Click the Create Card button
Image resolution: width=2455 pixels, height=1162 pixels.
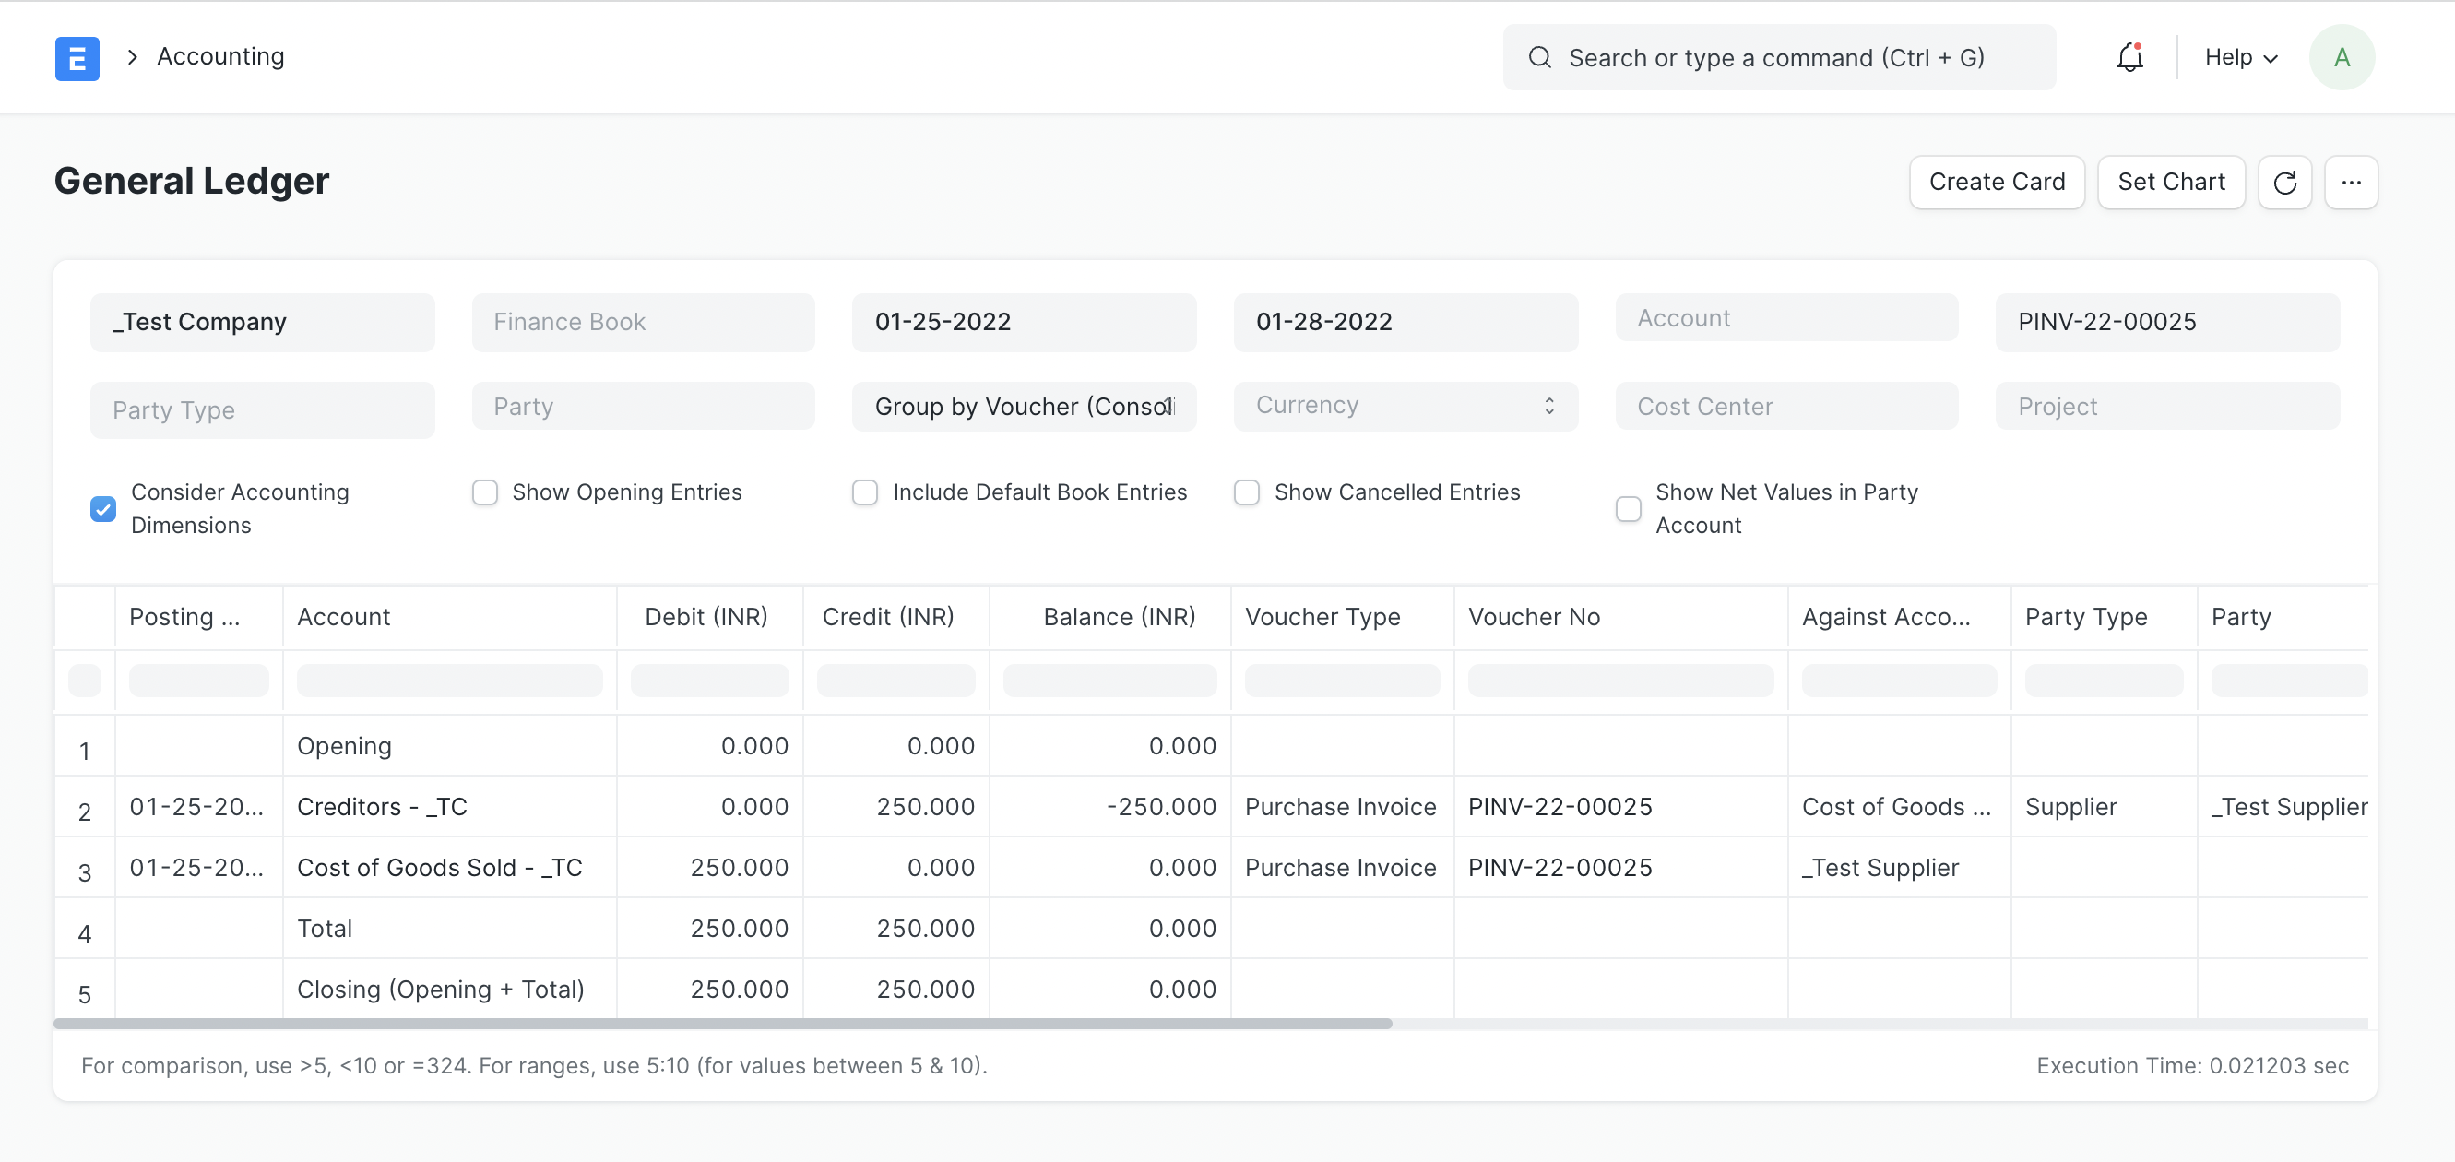coord(1998,180)
